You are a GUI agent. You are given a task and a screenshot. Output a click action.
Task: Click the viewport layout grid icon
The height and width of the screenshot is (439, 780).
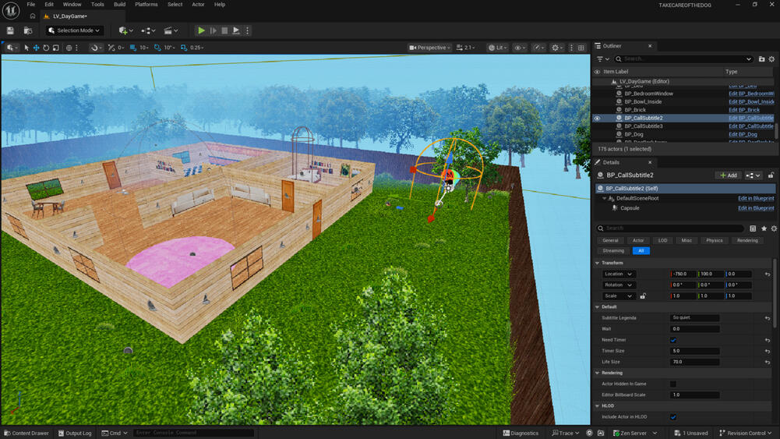[581, 48]
